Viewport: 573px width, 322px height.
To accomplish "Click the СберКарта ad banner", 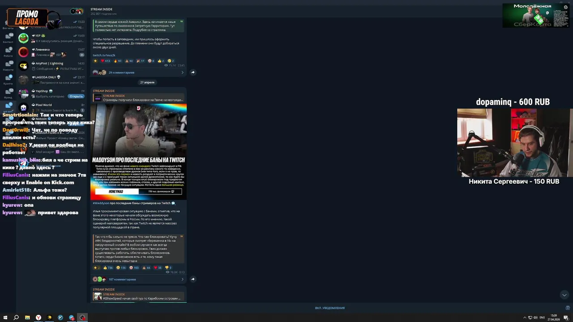I will 536,16.
